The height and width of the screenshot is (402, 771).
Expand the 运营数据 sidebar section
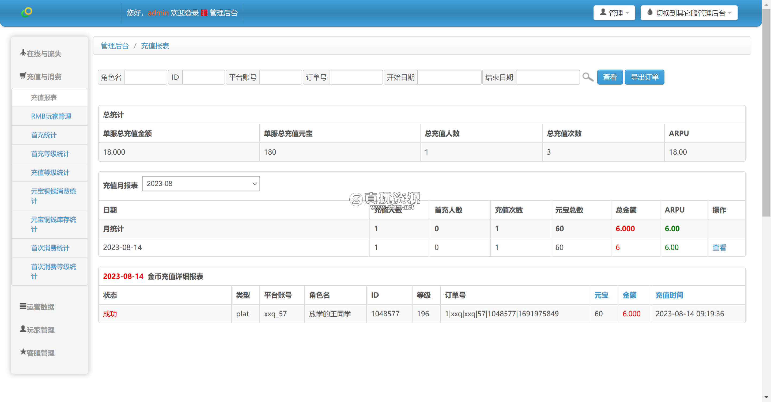[37, 307]
